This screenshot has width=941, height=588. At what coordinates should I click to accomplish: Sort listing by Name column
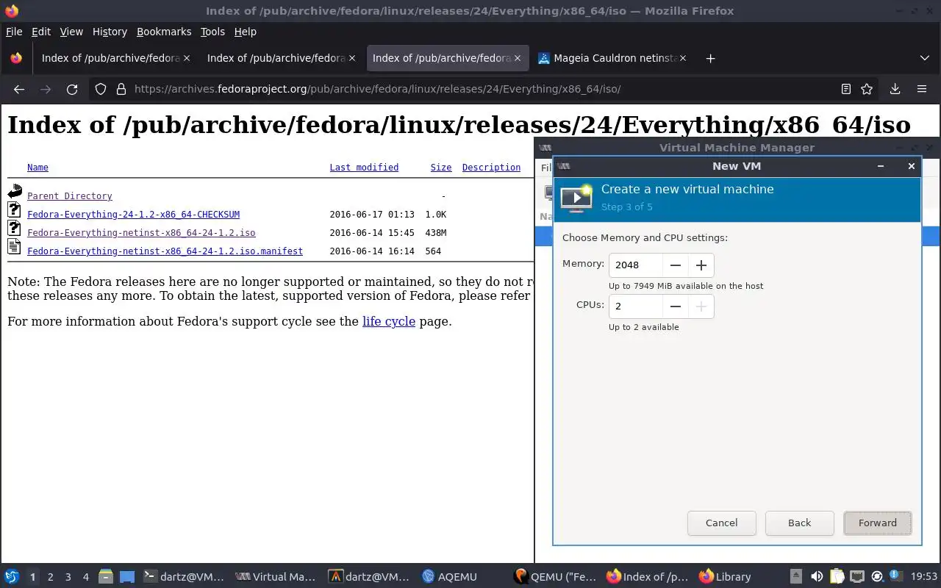(x=37, y=168)
